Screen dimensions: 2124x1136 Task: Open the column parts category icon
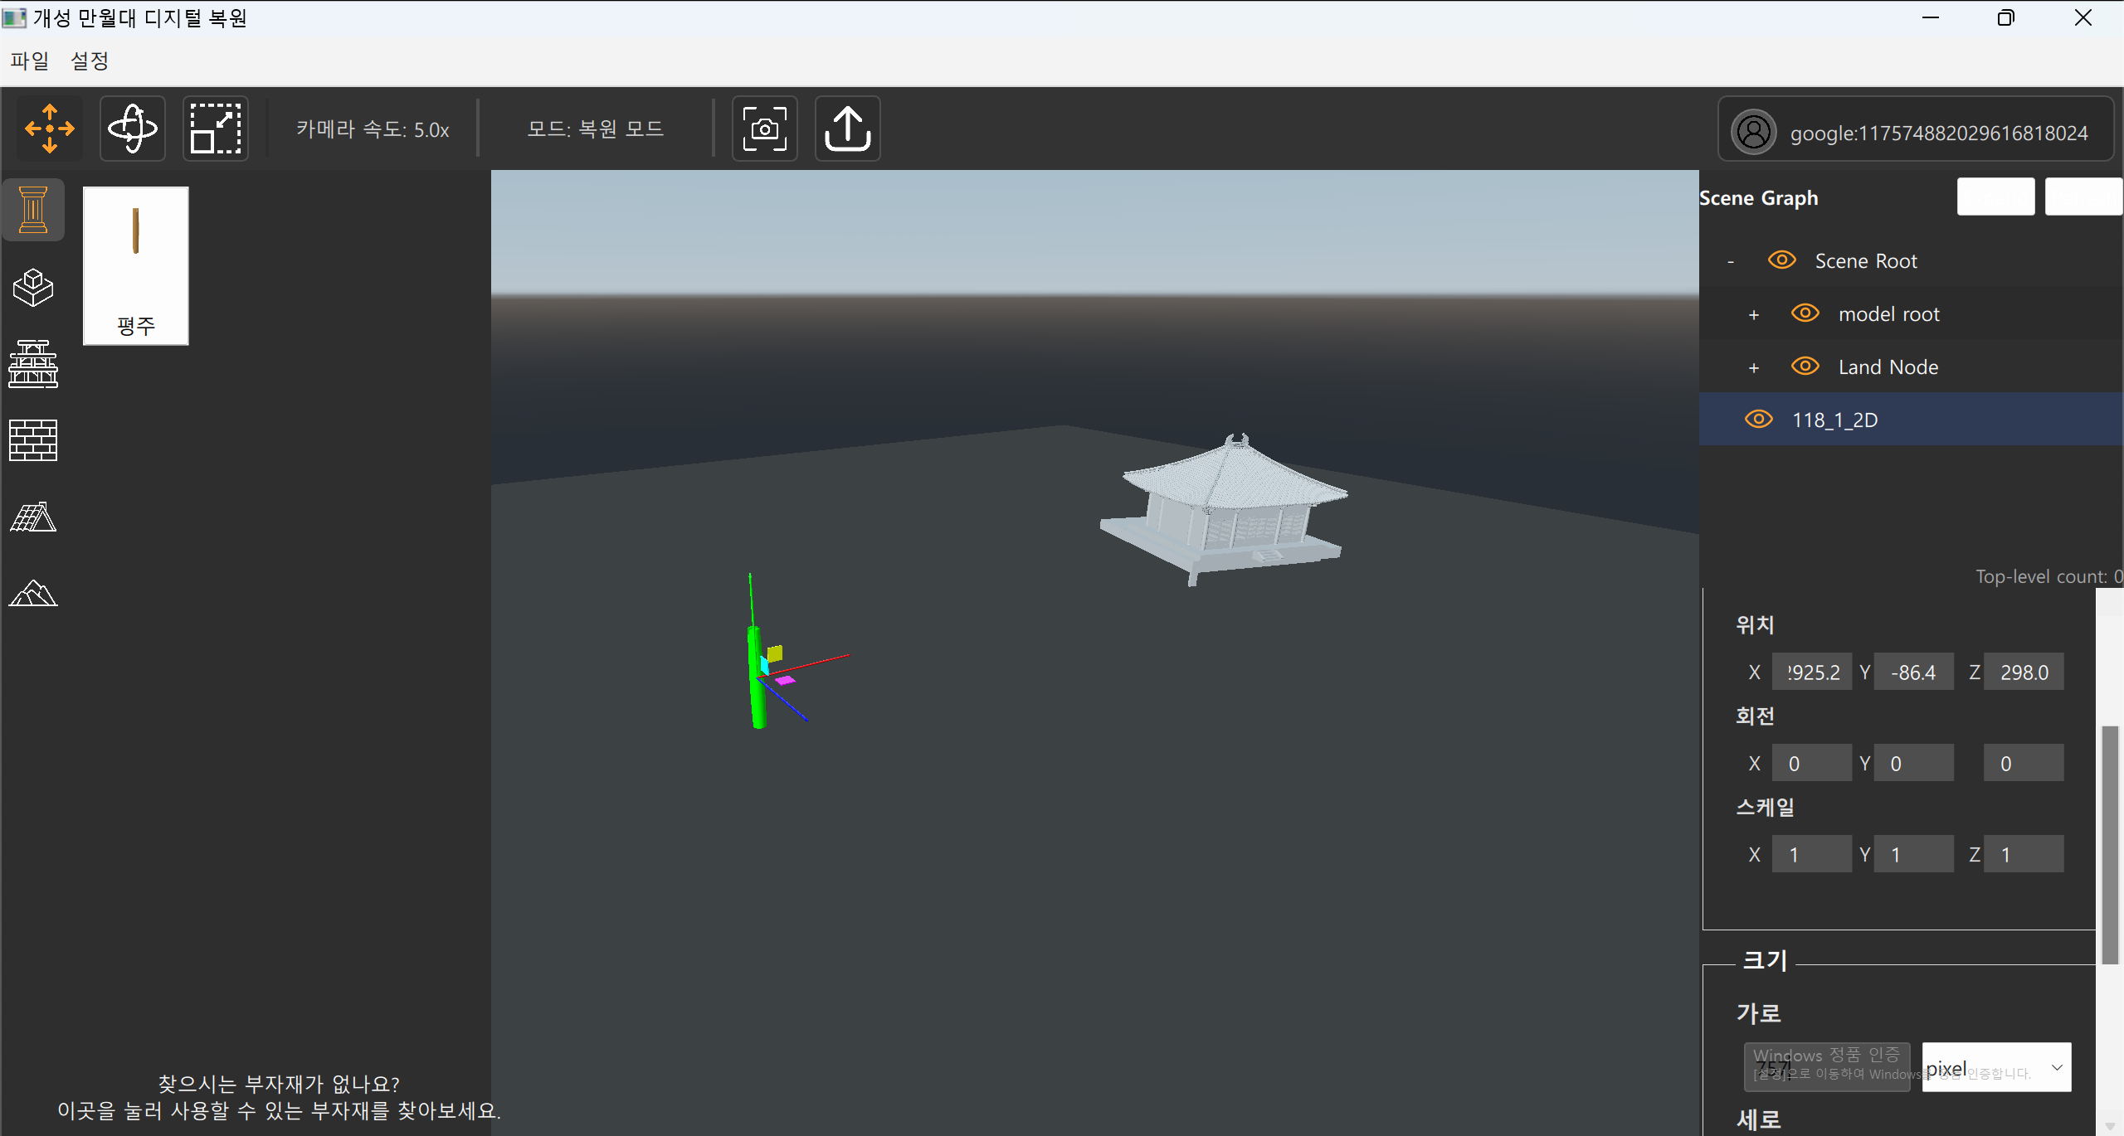[x=33, y=210]
